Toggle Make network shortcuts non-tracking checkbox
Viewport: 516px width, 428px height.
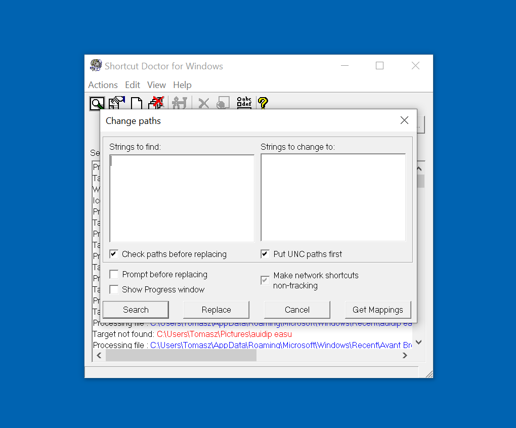click(265, 280)
